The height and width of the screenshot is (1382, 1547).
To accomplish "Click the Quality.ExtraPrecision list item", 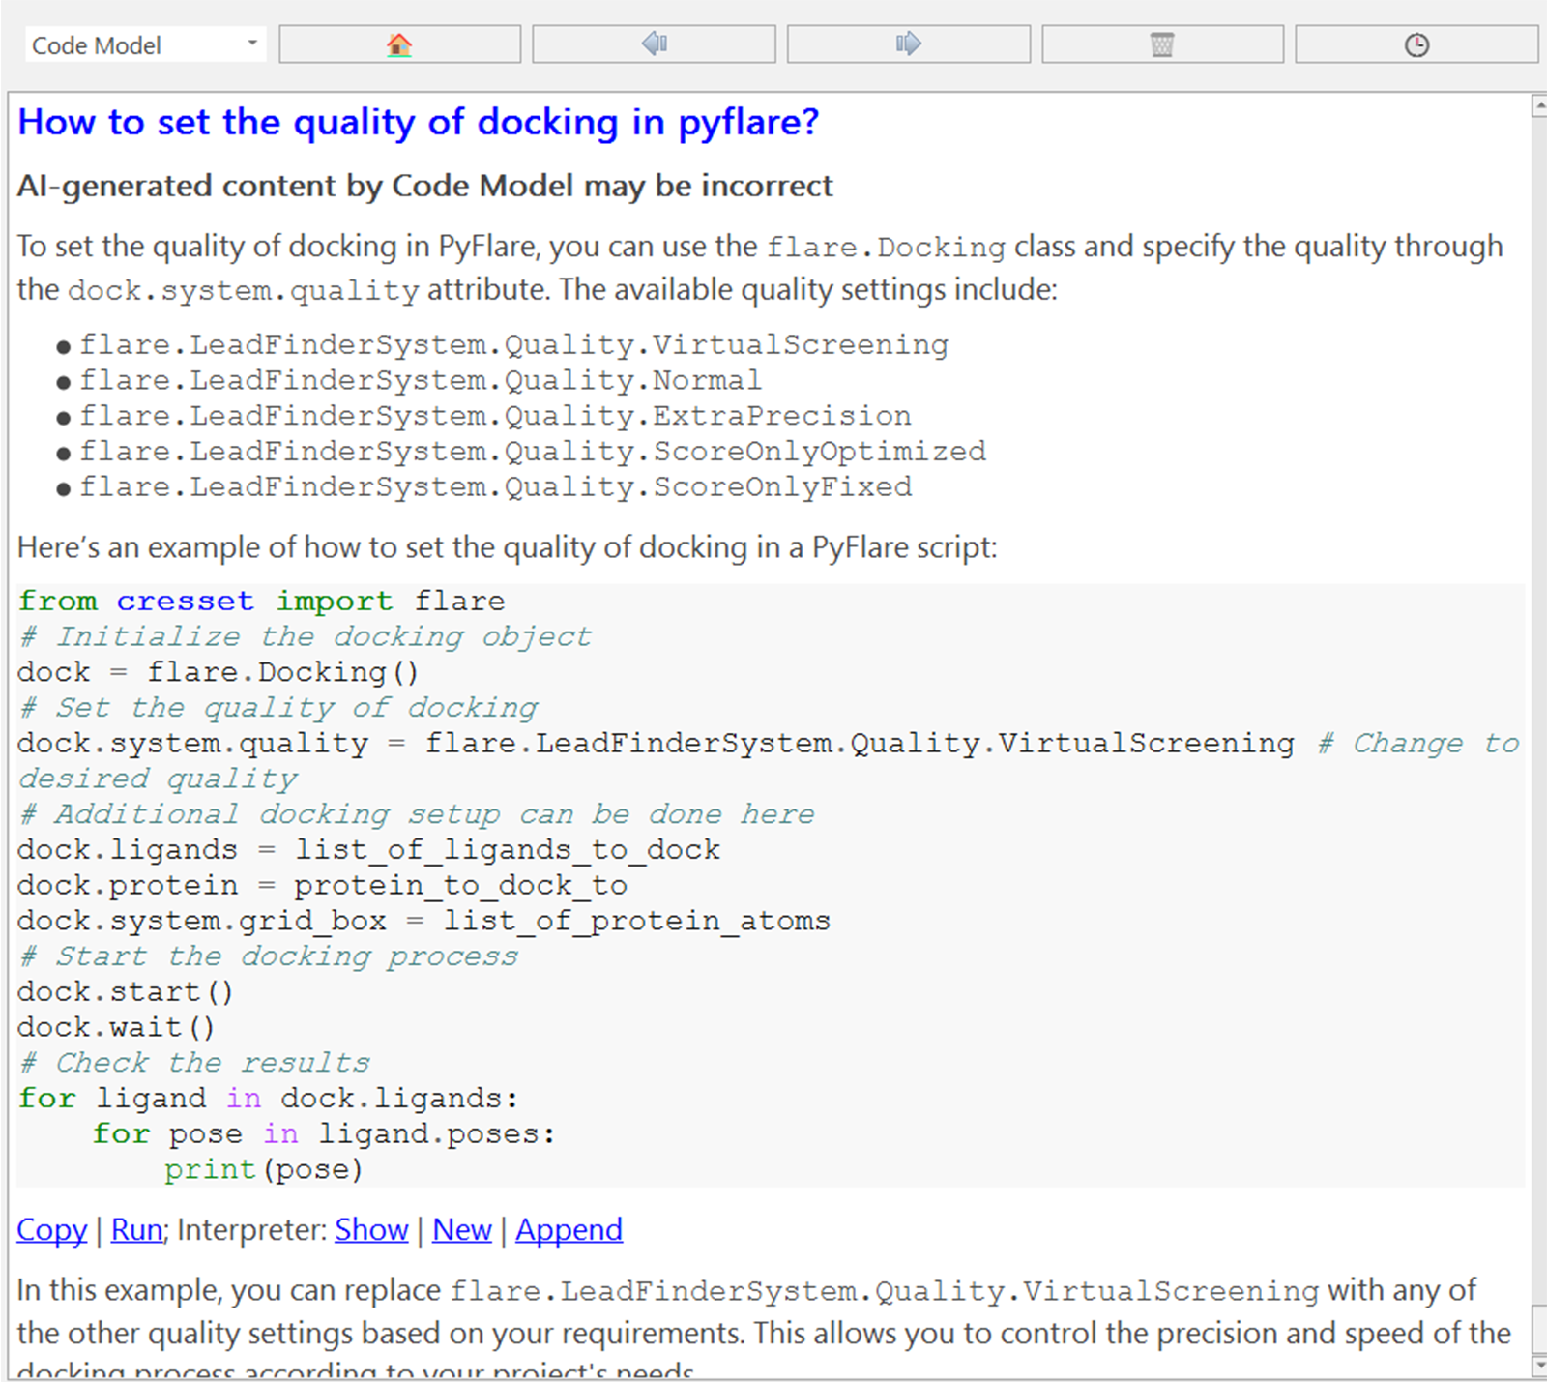I will (495, 416).
